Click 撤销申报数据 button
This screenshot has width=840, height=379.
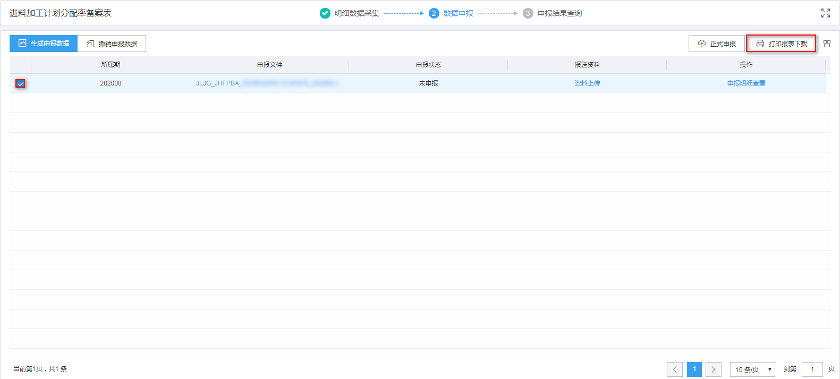tap(112, 44)
